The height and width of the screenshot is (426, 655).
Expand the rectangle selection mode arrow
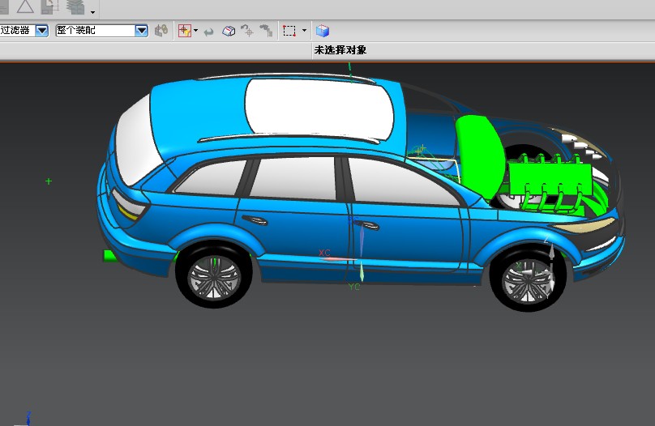coord(304,31)
